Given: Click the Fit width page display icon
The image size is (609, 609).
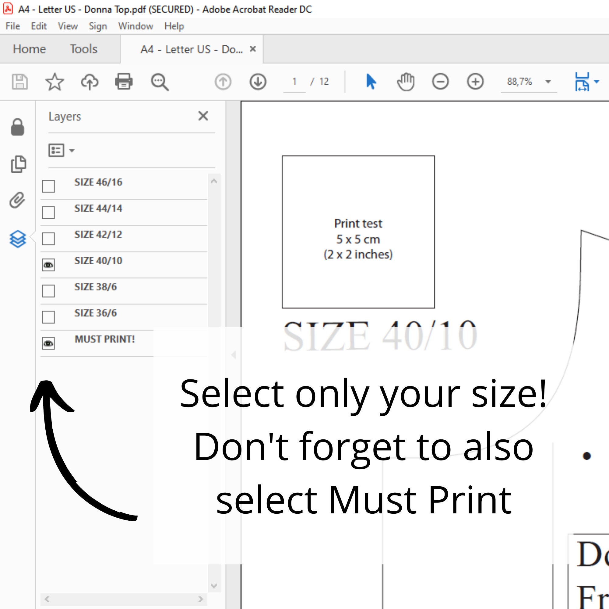Looking at the screenshot, I should pyautogui.click(x=582, y=82).
